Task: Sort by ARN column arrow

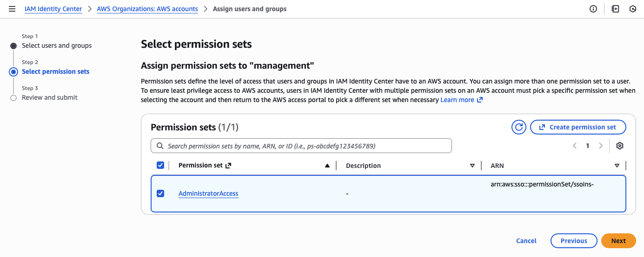Action: click(617, 166)
